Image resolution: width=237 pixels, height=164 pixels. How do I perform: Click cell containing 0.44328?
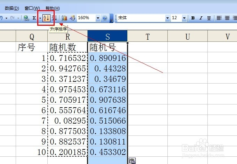(x=108, y=68)
